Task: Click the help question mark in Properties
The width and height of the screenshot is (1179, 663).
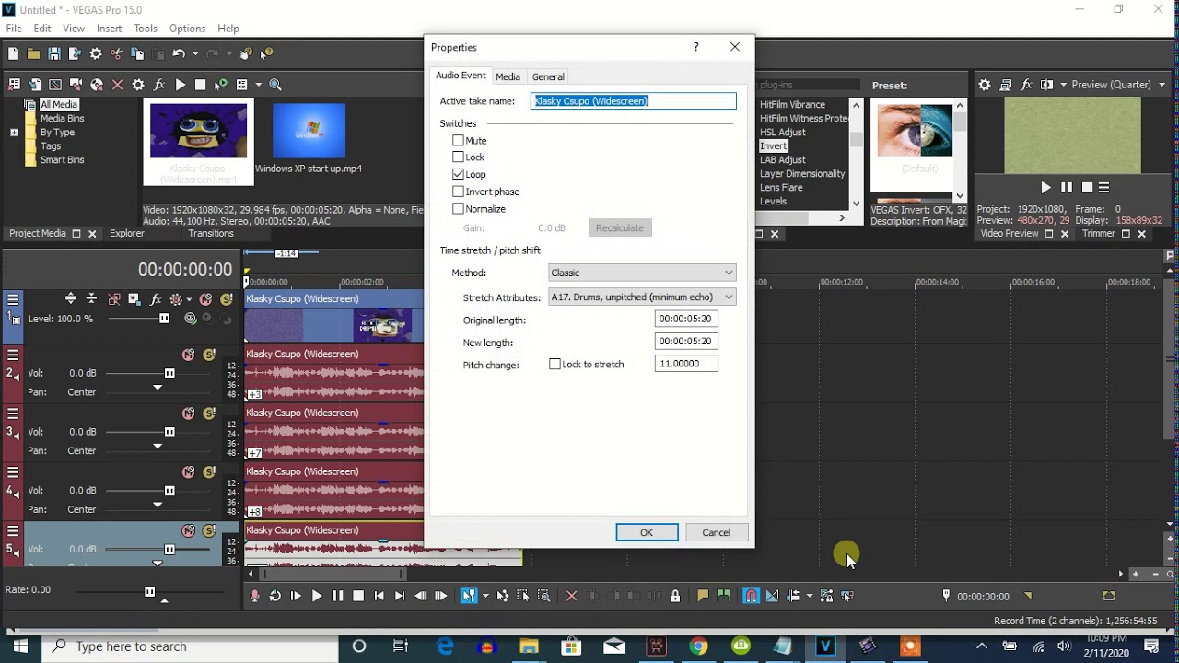Action: [695, 47]
